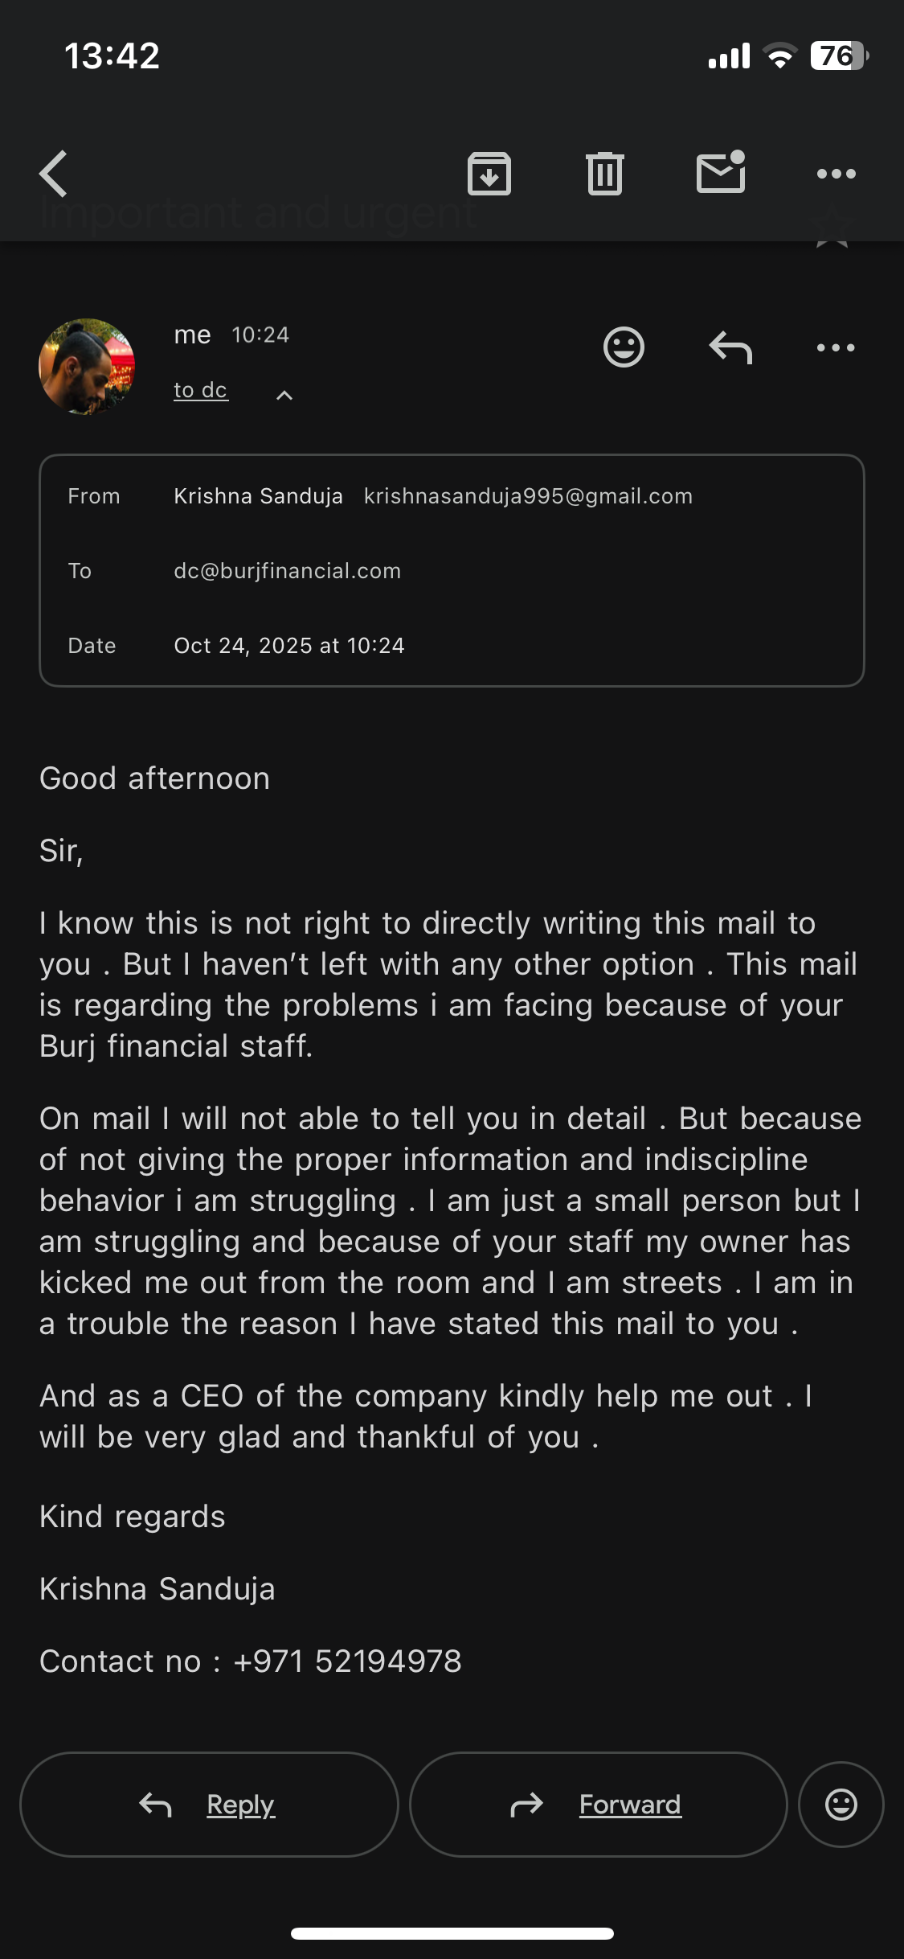Tap the sender profile picture
The height and width of the screenshot is (1959, 904).
click(87, 367)
